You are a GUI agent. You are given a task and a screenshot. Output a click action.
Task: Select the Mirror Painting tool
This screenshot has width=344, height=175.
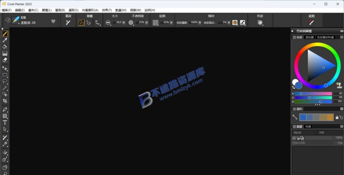[5, 153]
